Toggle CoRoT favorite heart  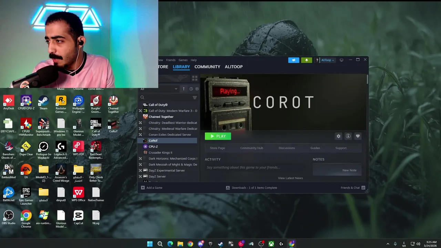pyautogui.click(x=358, y=136)
